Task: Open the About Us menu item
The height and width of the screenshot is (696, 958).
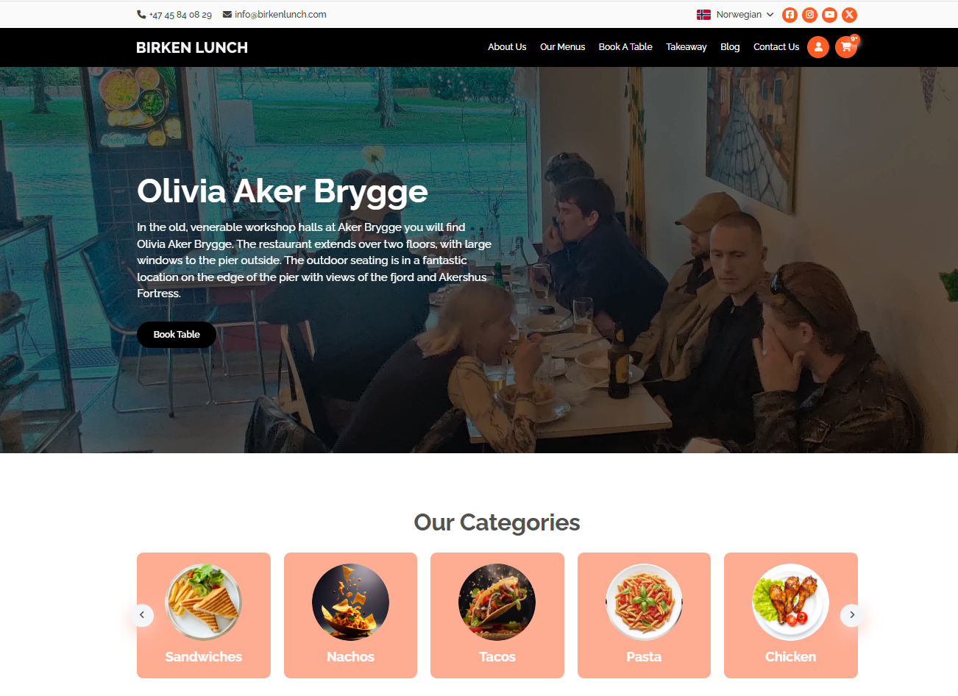Action: pyautogui.click(x=507, y=47)
